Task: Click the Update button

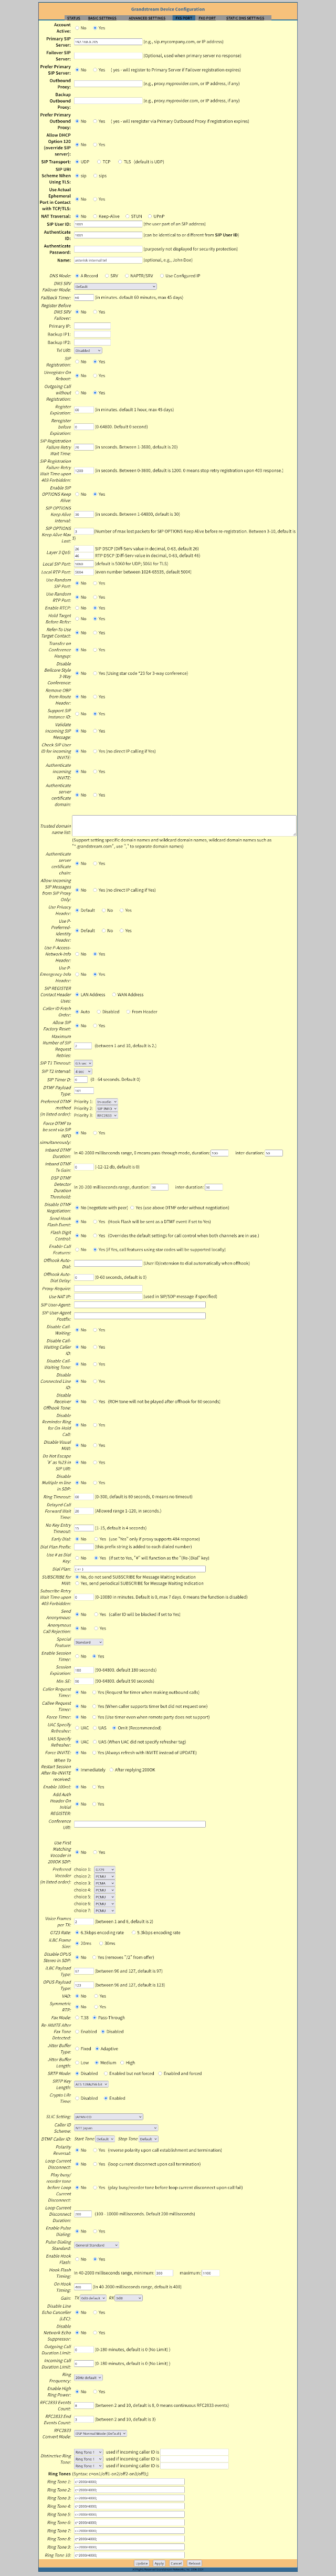Action: [141, 2563]
